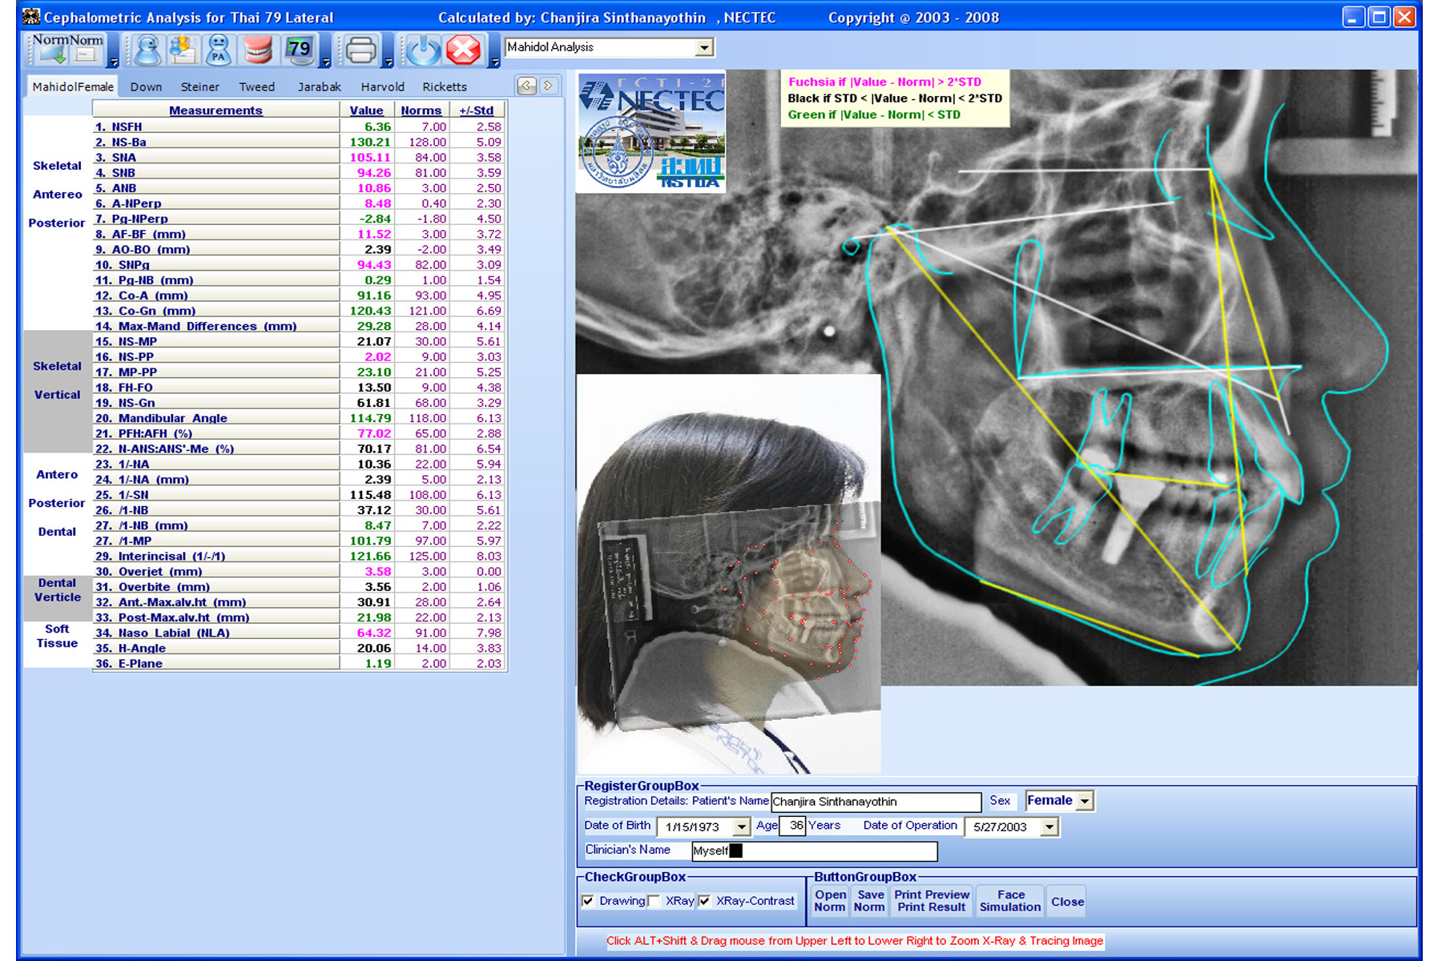Open the Mahidol Analysis dropdown
Screen dimensions: 1442x961
coord(703,47)
